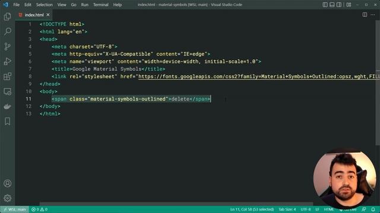Click the horizontal scrollbar of the editor

[176, 204]
